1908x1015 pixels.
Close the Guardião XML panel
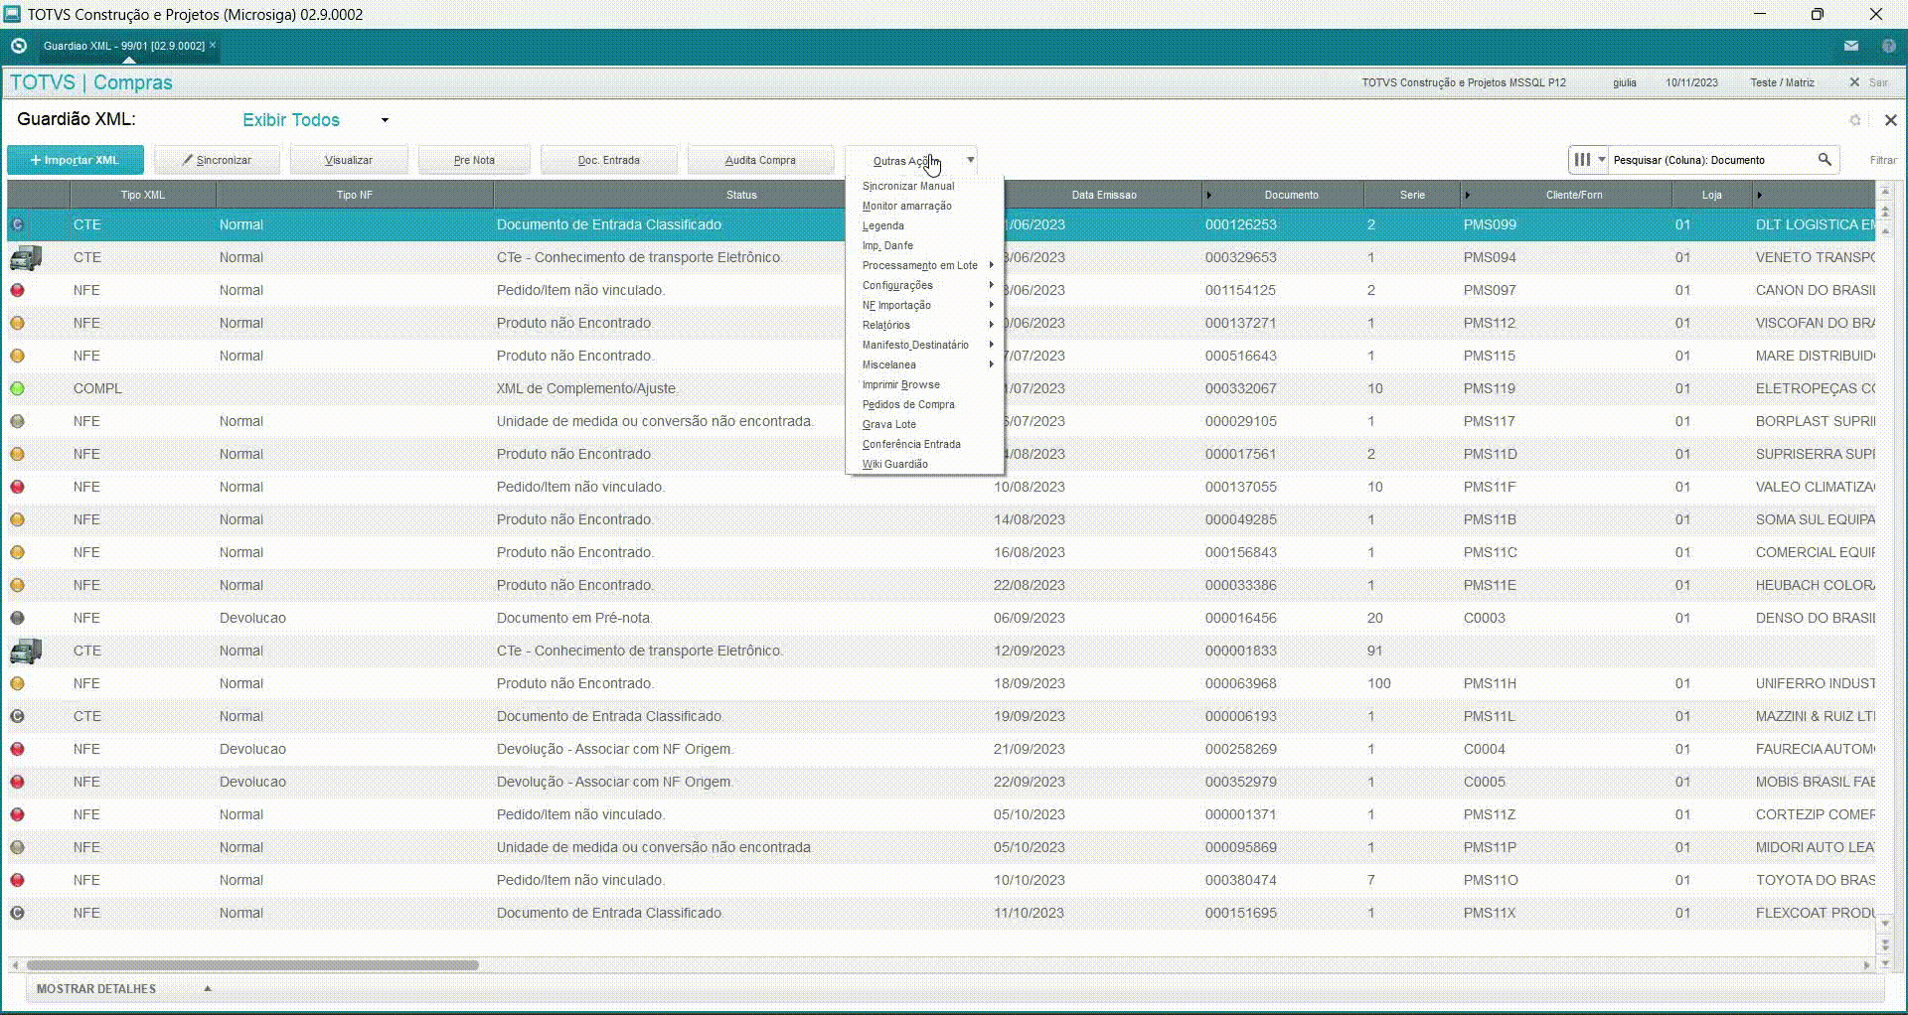[x=1890, y=120]
